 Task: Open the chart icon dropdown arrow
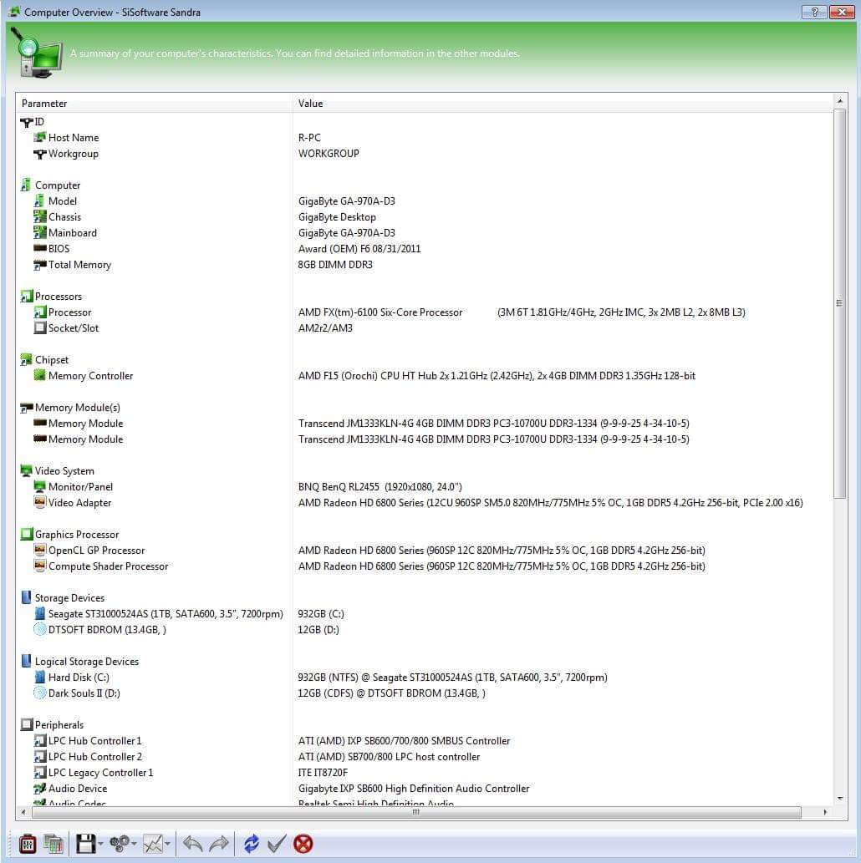pos(168,845)
